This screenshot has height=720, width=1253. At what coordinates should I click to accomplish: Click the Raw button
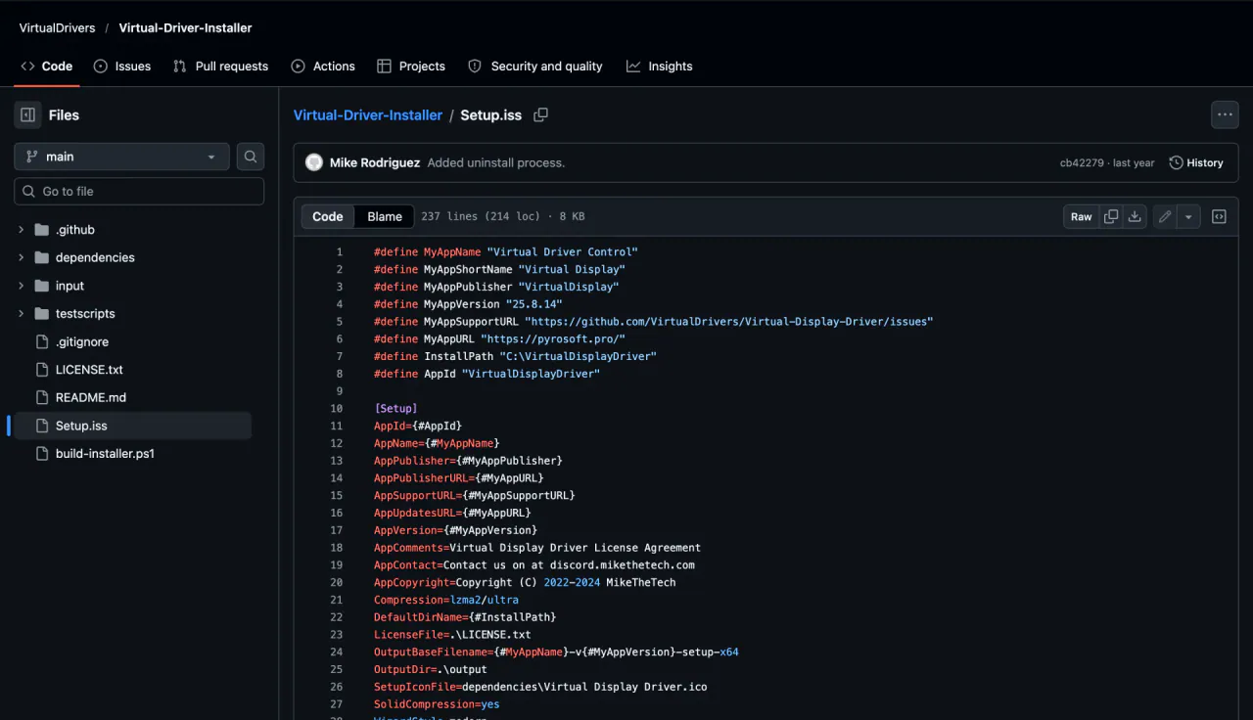click(x=1081, y=217)
